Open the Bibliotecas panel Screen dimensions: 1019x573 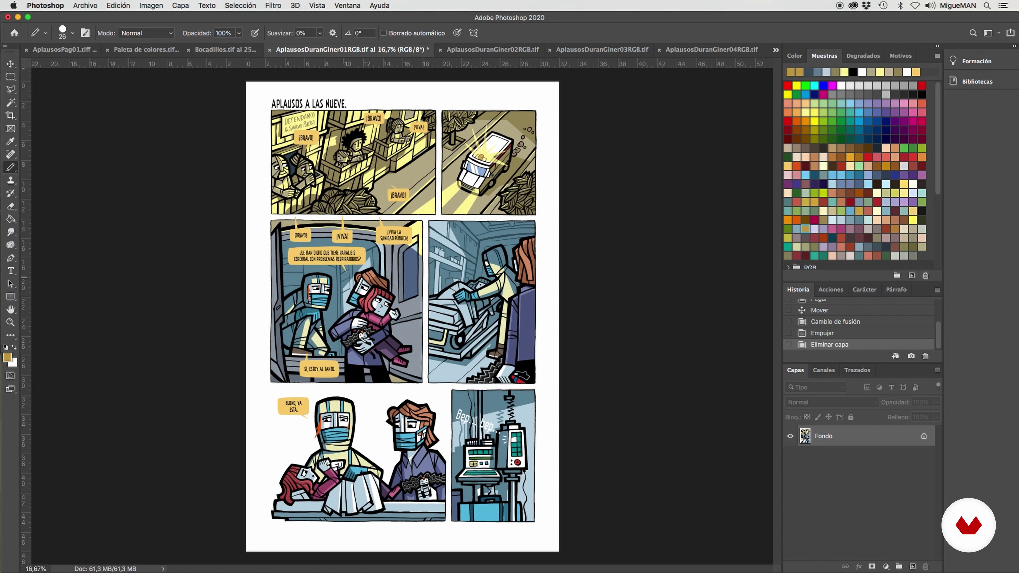coord(977,81)
